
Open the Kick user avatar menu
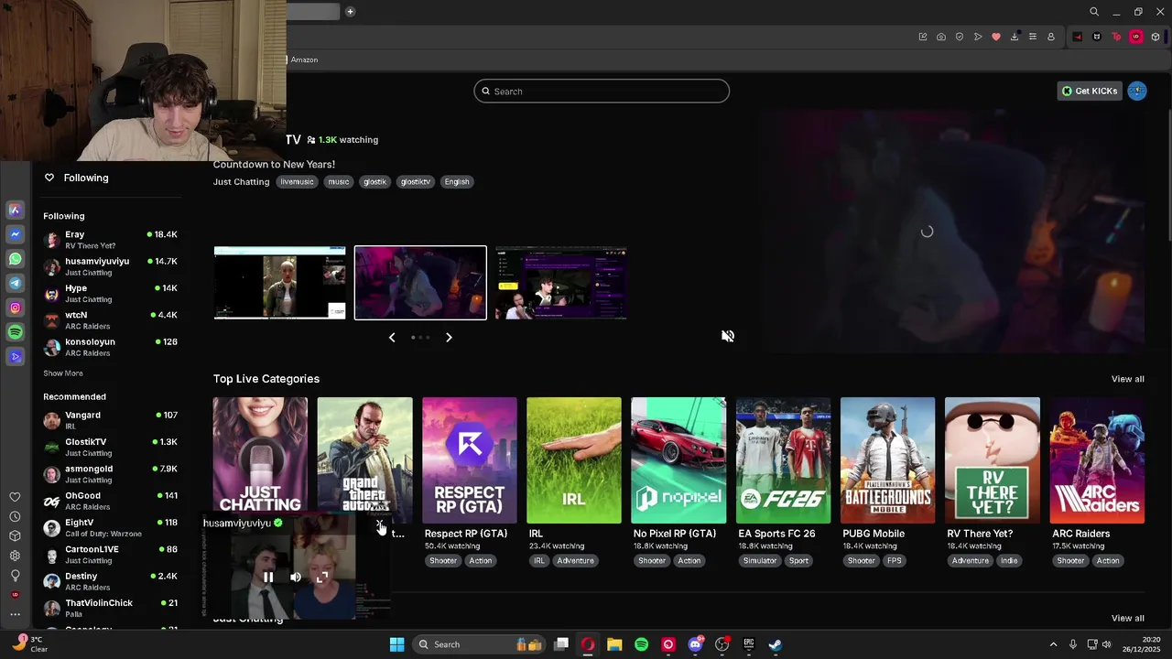[1137, 91]
